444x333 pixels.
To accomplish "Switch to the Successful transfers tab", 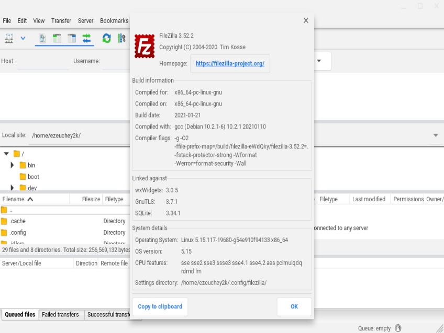I will 108,315.
